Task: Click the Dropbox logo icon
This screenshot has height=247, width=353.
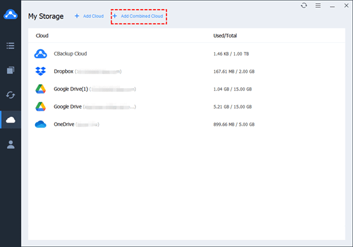Action: [40, 71]
